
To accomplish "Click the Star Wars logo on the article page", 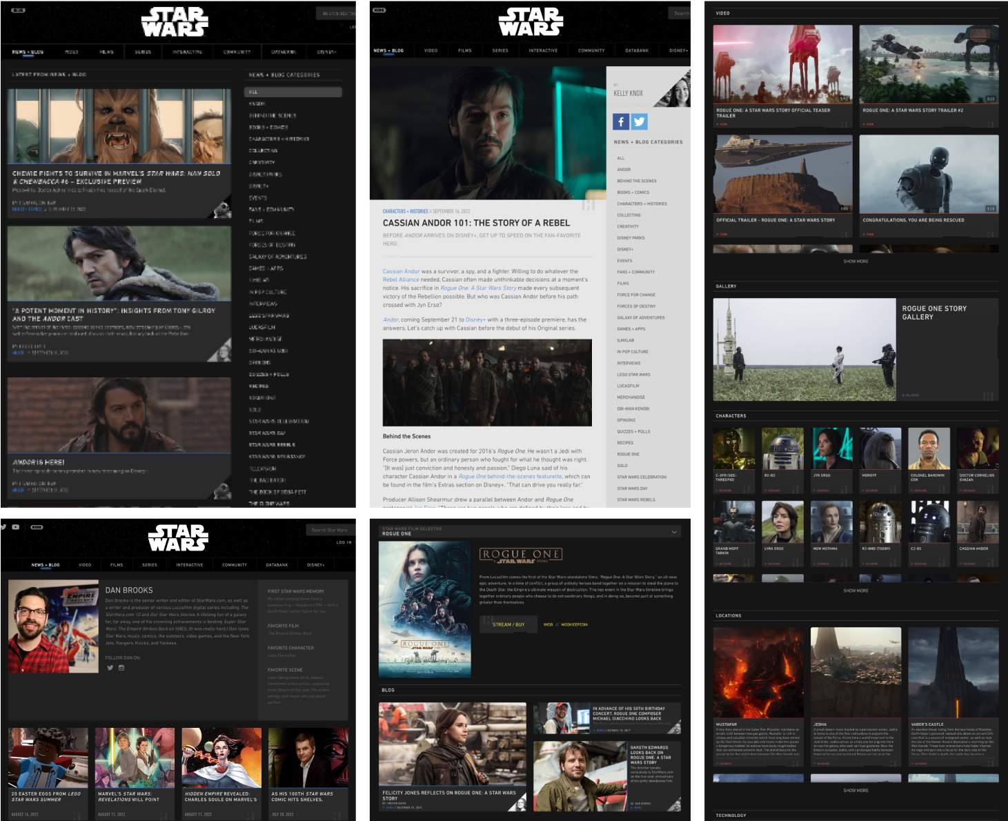I will point(531,22).
